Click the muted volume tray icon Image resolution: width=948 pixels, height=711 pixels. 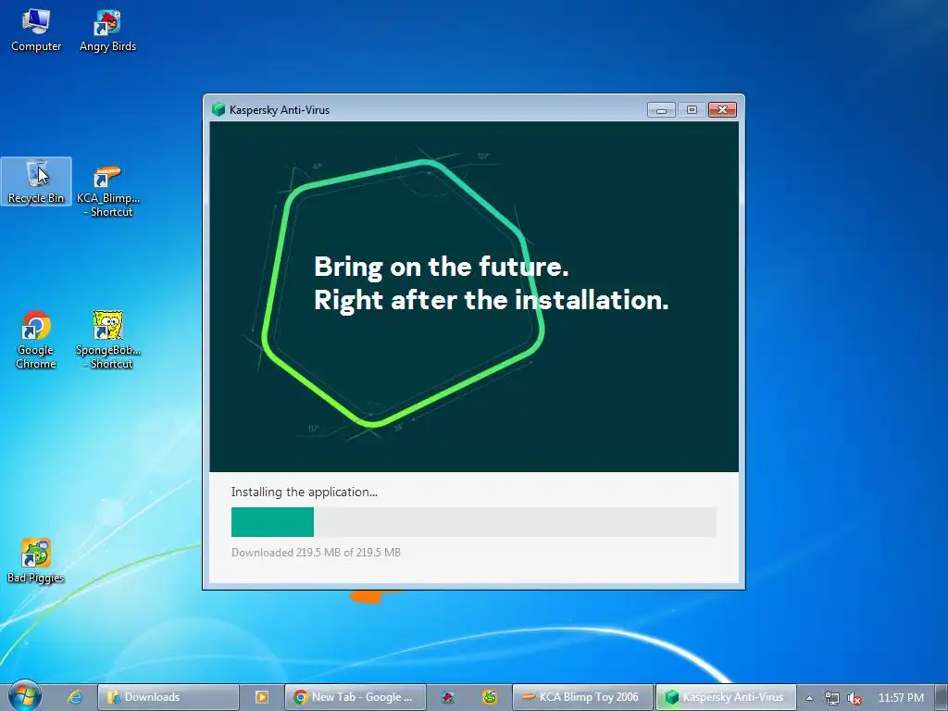tap(854, 698)
